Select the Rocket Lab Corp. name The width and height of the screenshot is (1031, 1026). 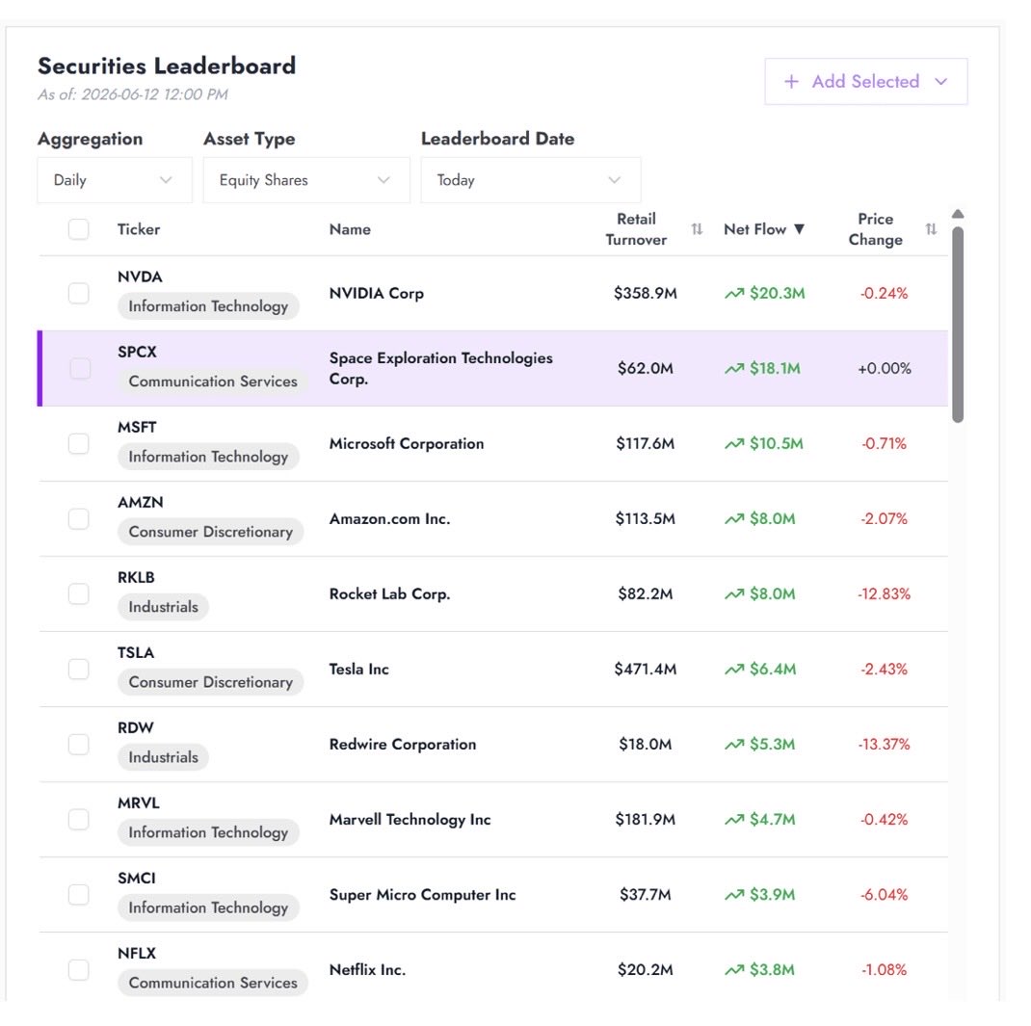pyautogui.click(x=389, y=594)
